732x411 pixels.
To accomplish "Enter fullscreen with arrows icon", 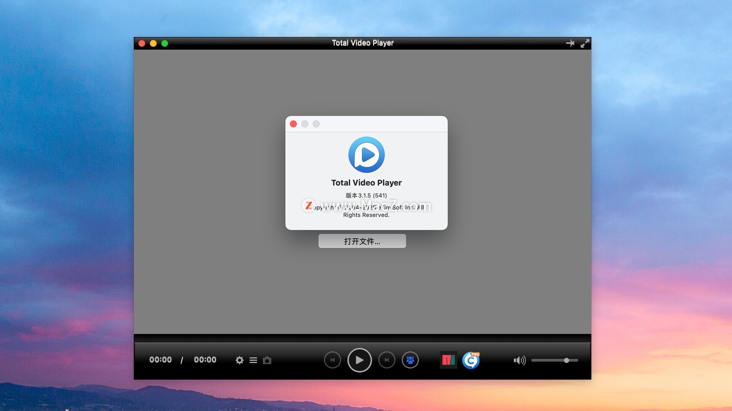I will [585, 43].
